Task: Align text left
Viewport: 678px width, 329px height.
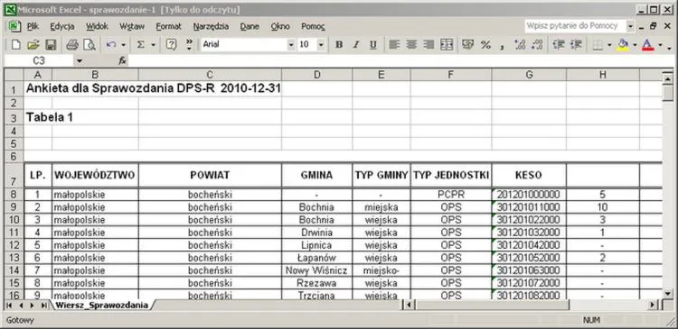Action: (393, 44)
